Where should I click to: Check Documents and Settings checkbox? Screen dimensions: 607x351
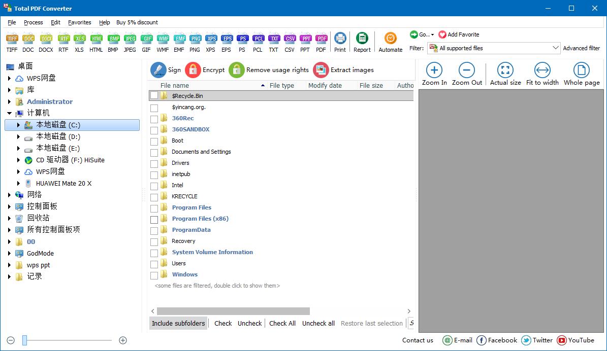click(154, 153)
